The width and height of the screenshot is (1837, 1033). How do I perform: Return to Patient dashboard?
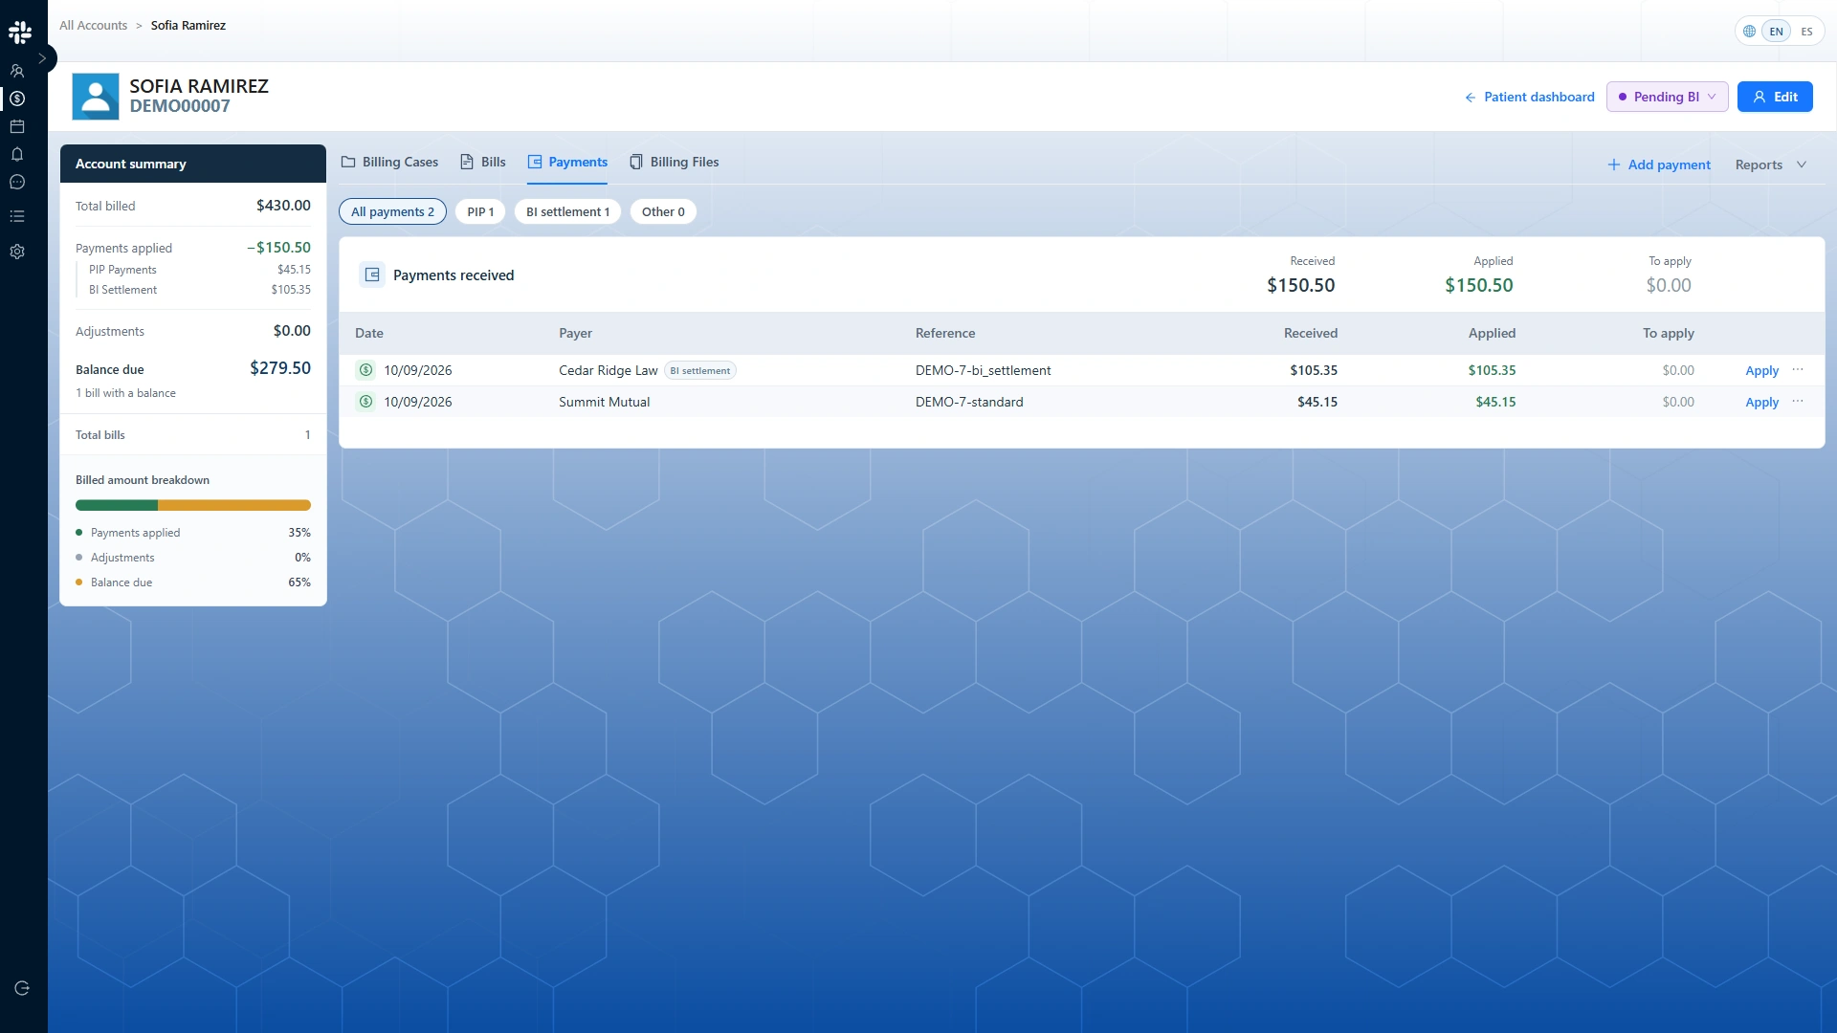pyautogui.click(x=1529, y=97)
